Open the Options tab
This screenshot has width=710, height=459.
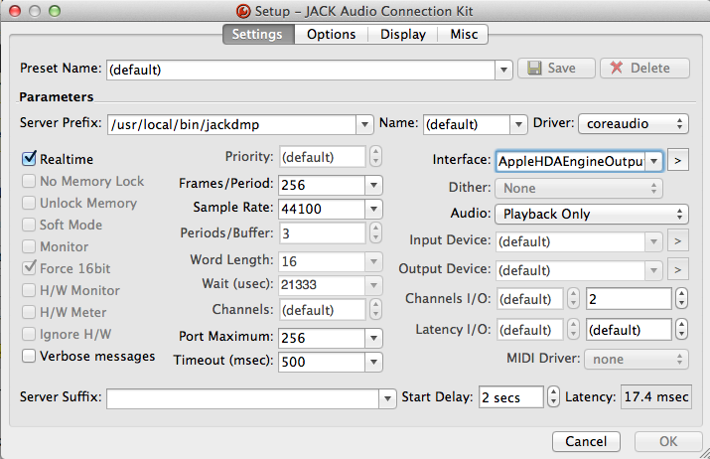(331, 35)
